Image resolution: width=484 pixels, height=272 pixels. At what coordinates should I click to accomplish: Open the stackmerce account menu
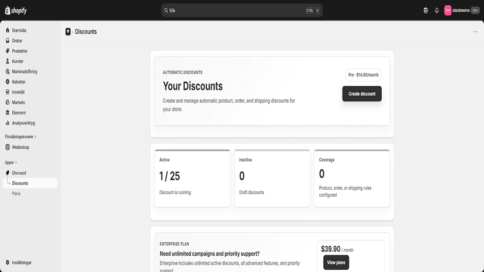click(x=462, y=11)
